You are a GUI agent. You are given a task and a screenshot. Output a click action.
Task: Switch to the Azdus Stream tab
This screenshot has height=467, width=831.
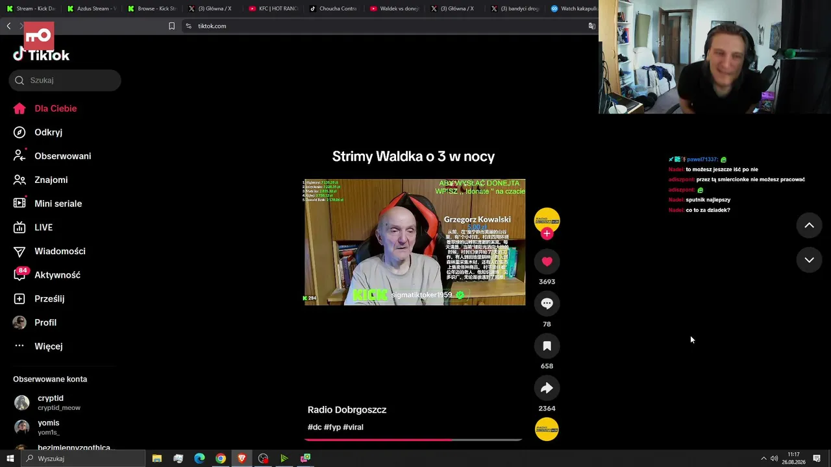91,8
